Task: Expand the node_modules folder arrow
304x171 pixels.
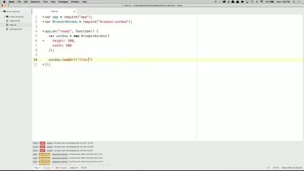Action: 5,17
